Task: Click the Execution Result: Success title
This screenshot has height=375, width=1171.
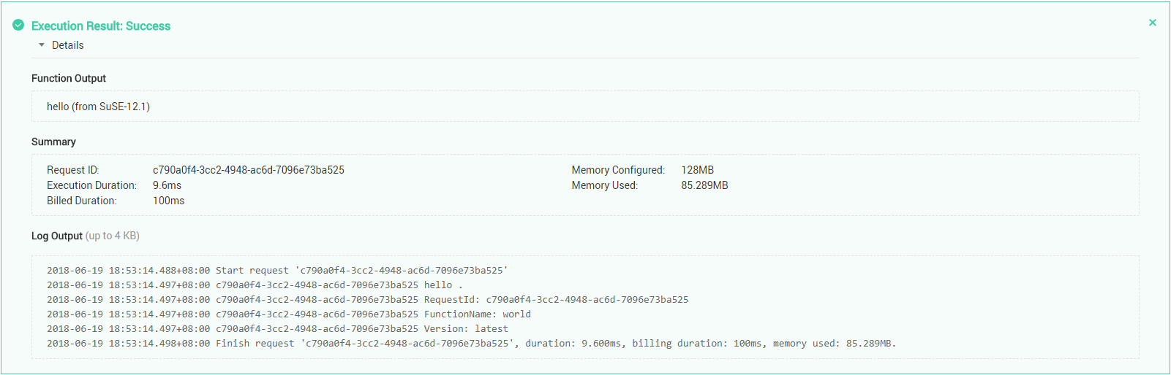Action: tap(101, 26)
